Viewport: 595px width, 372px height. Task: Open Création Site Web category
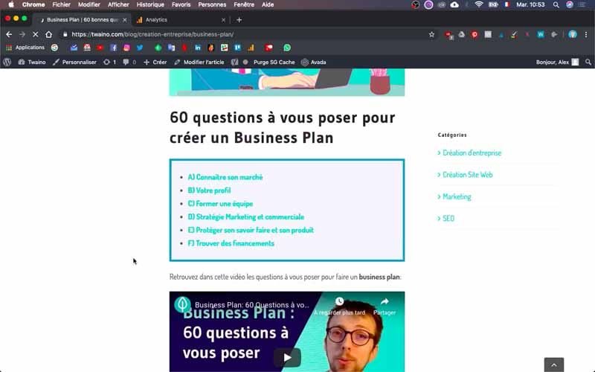(x=468, y=175)
